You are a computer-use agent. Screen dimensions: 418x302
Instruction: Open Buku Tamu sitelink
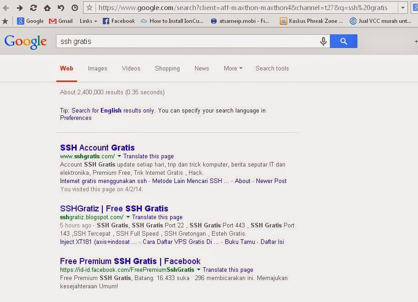pos(240,242)
